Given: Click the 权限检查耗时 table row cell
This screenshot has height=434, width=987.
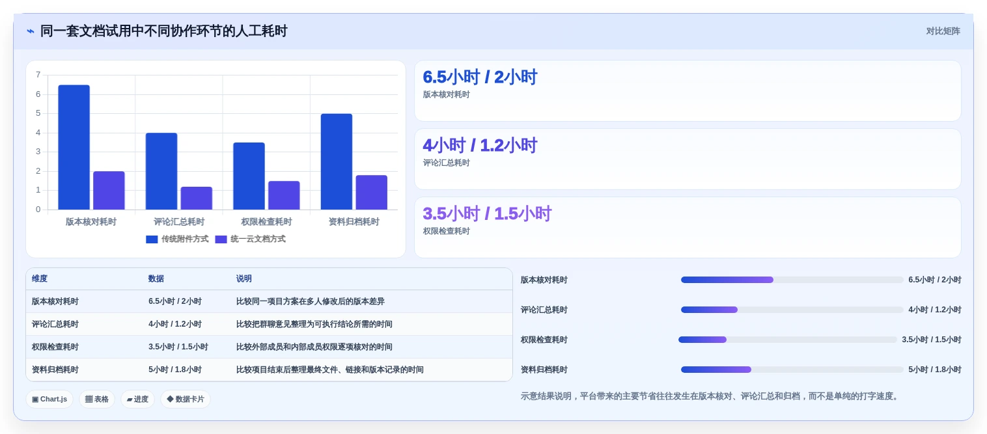Looking at the screenshot, I should (55, 347).
